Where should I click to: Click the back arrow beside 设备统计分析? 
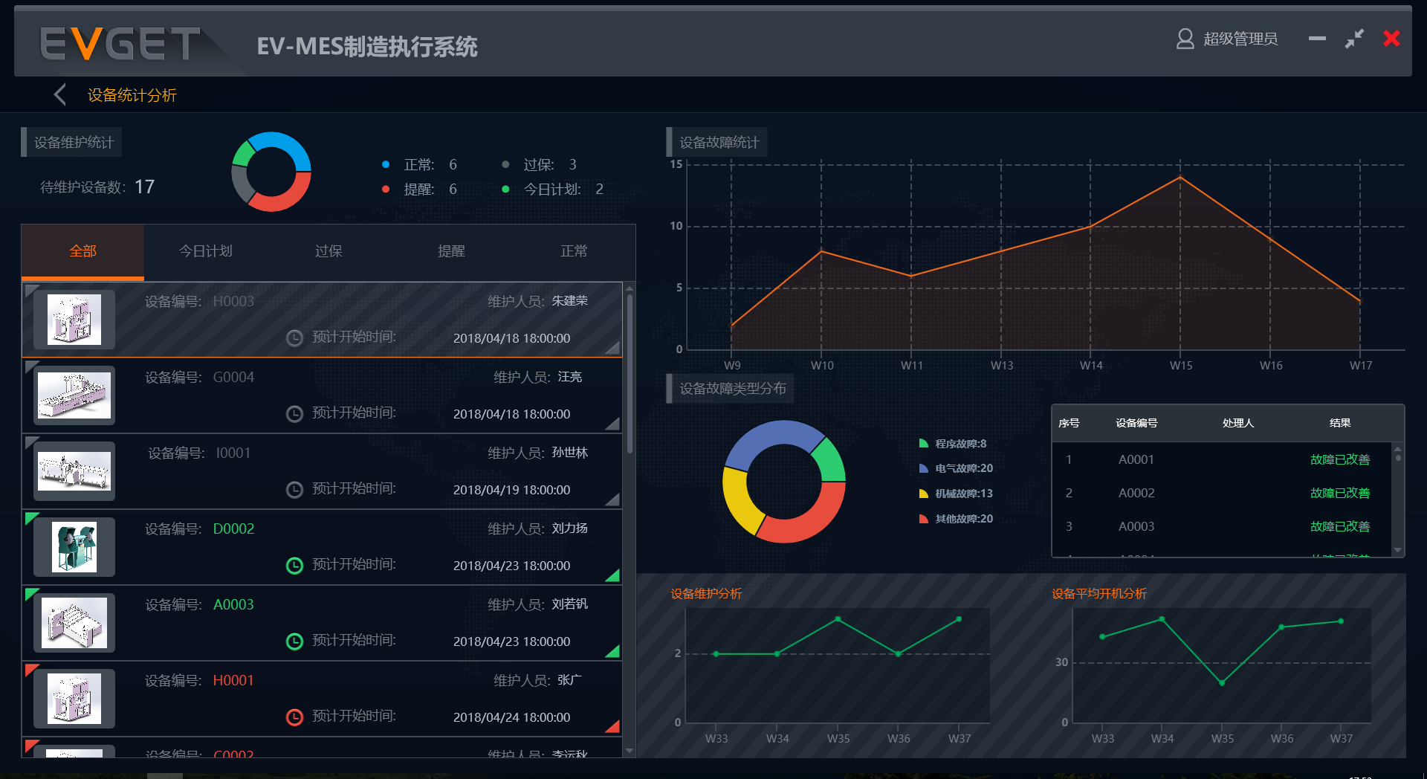point(59,94)
